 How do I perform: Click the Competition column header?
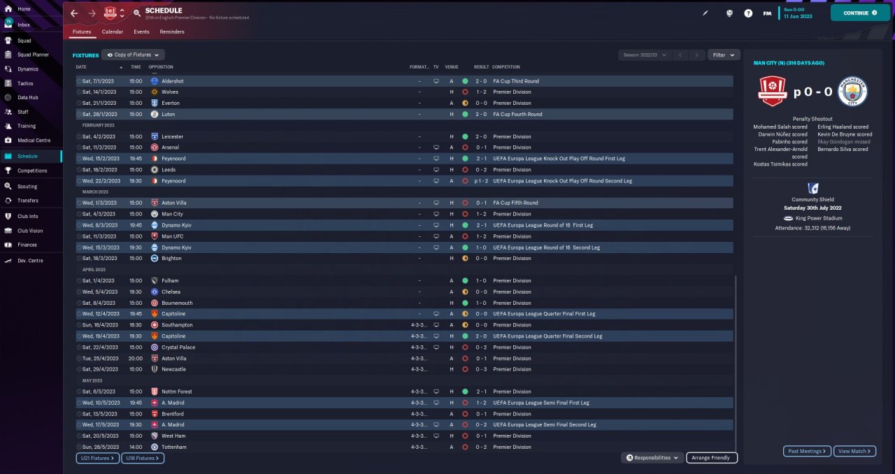pyautogui.click(x=506, y=67)
